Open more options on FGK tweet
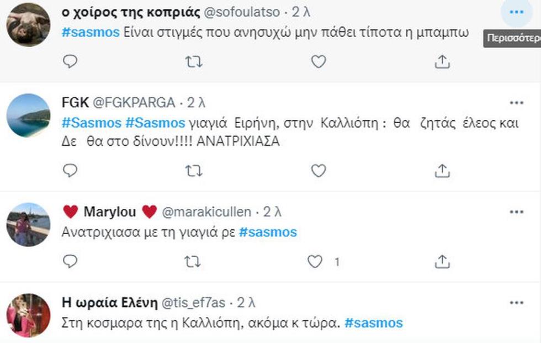The height and width of the screenshot is (343, 541). [x=516, y=103]
